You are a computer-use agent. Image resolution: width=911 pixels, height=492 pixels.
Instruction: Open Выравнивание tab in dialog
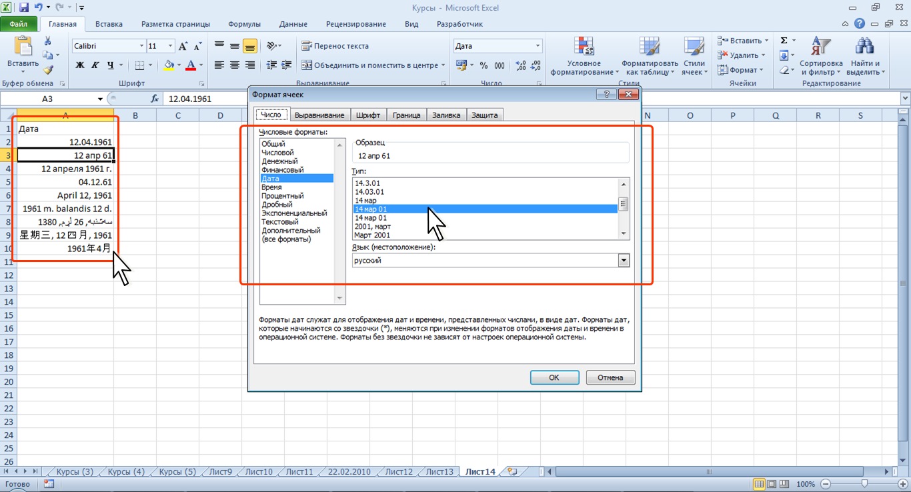coord(319,115)
